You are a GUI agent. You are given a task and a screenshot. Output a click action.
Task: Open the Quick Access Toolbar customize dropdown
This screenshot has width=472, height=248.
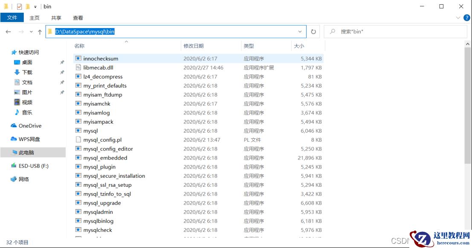point(35,7)
